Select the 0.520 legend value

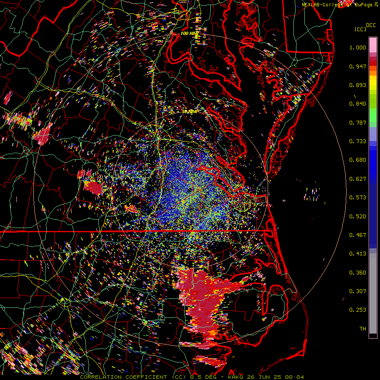[x=358, y=217]
